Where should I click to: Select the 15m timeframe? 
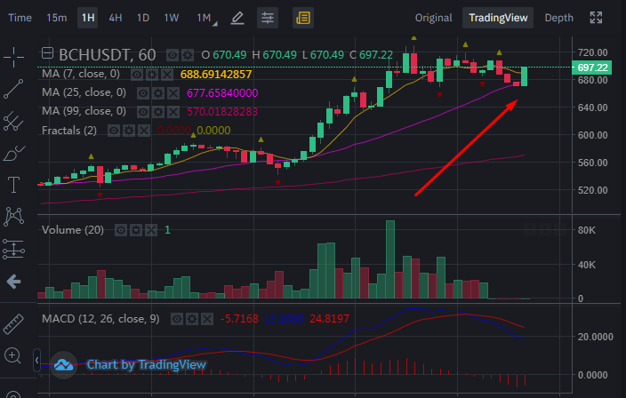(x=57, y=18)
